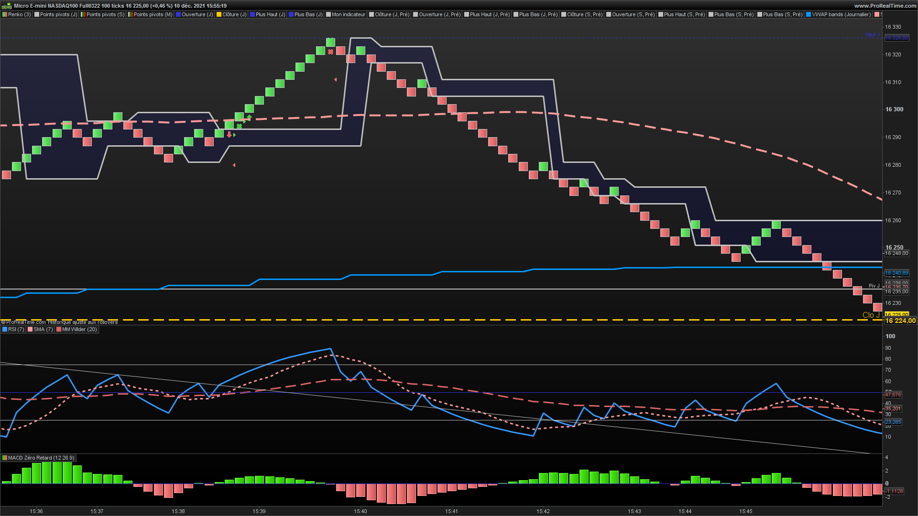Click the red cross marker at chart peak
The width and height of the screenshot is (918, 516).
pyautogui.click(x=330, y=52)
